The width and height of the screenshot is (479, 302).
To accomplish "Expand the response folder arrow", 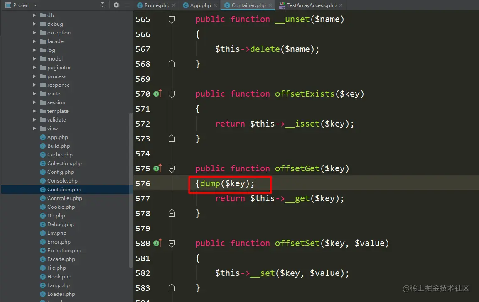I will click(x=34, y=85).
